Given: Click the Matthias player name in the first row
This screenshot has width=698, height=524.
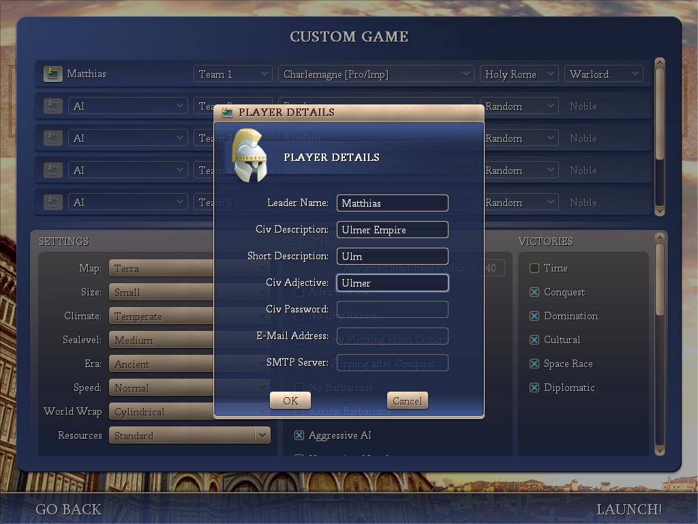Looking at the screenshot, I should pyautogui.click(x=87, y=74).
